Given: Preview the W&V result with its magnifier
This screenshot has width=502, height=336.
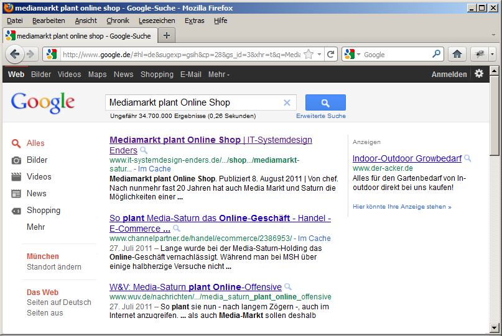Looking at the screenshot, I should click(288, 286).
